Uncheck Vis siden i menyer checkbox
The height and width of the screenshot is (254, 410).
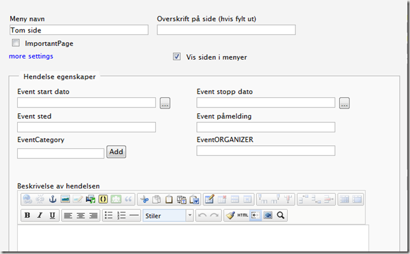177,57
